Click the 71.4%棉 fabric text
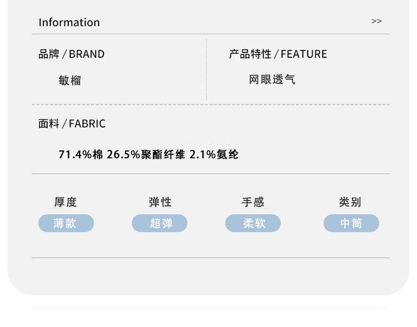The height and width of the screenshot is (327, 417). click(x=81, y=155)
